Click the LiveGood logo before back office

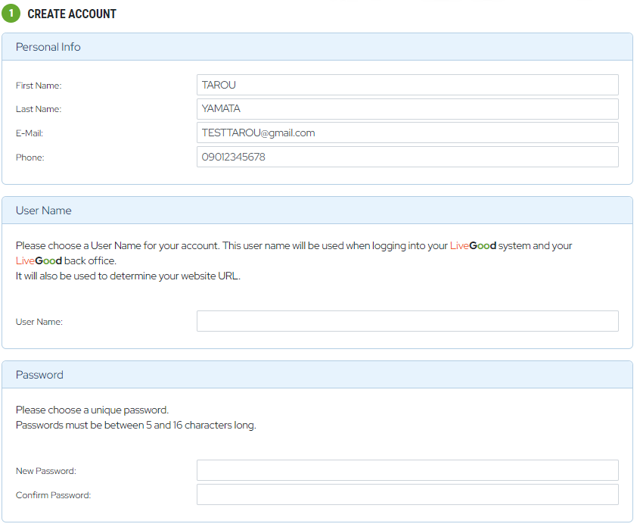39,260
